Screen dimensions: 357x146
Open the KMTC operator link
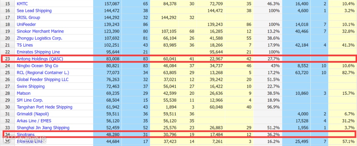click(22, 4)
